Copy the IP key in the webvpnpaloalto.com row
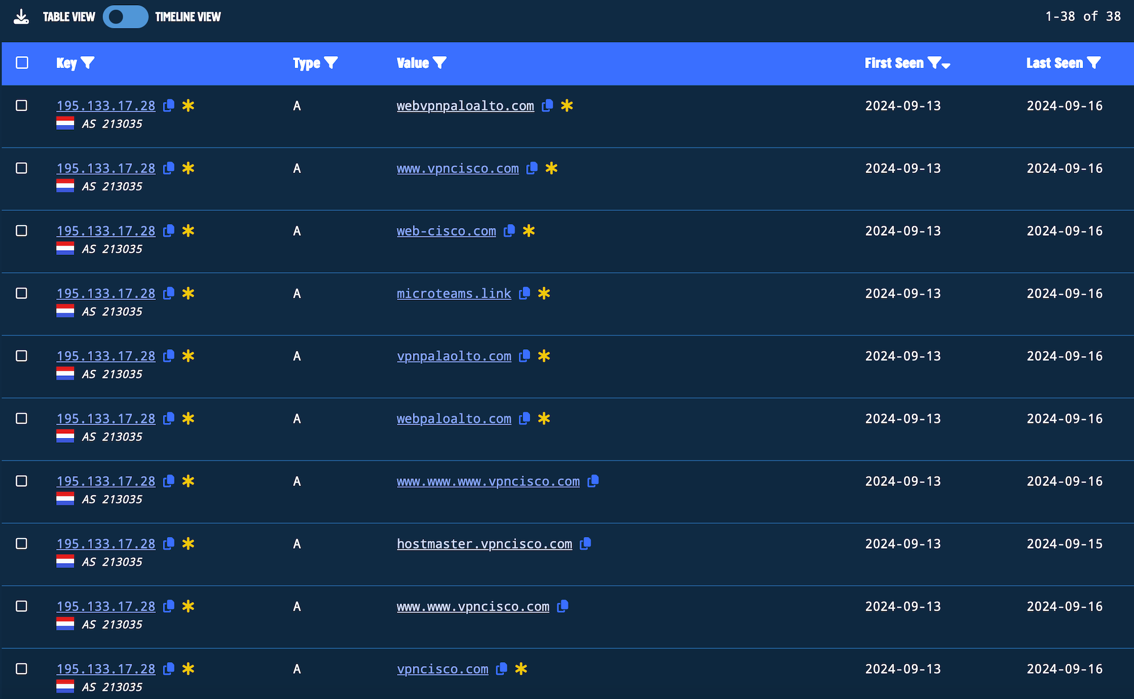1134x699 pixels. 168,105
